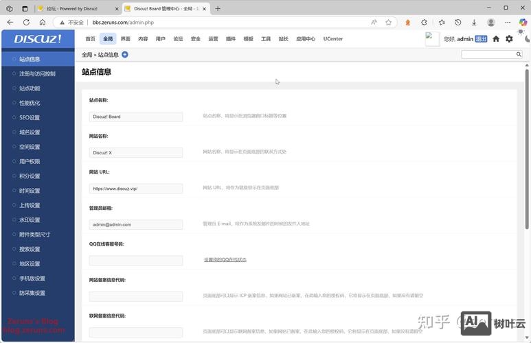Viewport: 531px width, 343px height.
Task: Open the 工具 menu
Action: 266,39
